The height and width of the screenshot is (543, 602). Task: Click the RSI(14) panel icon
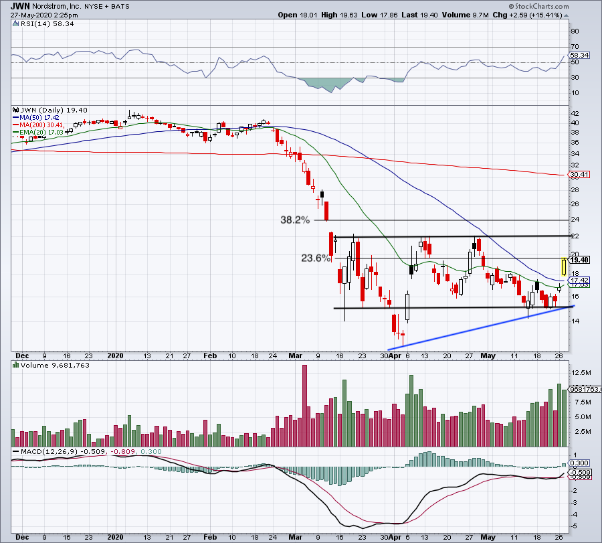click(x=15, y=24)
